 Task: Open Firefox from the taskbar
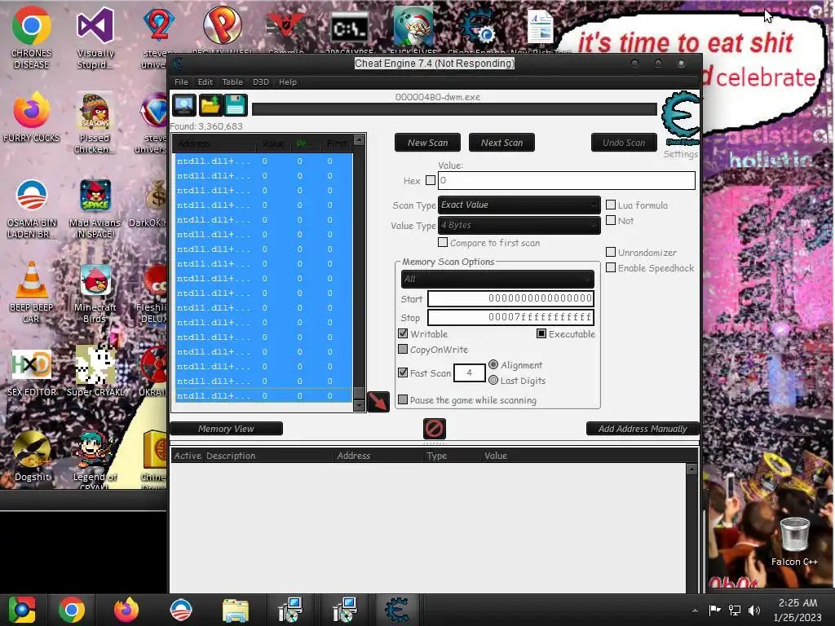pos(126,610)
